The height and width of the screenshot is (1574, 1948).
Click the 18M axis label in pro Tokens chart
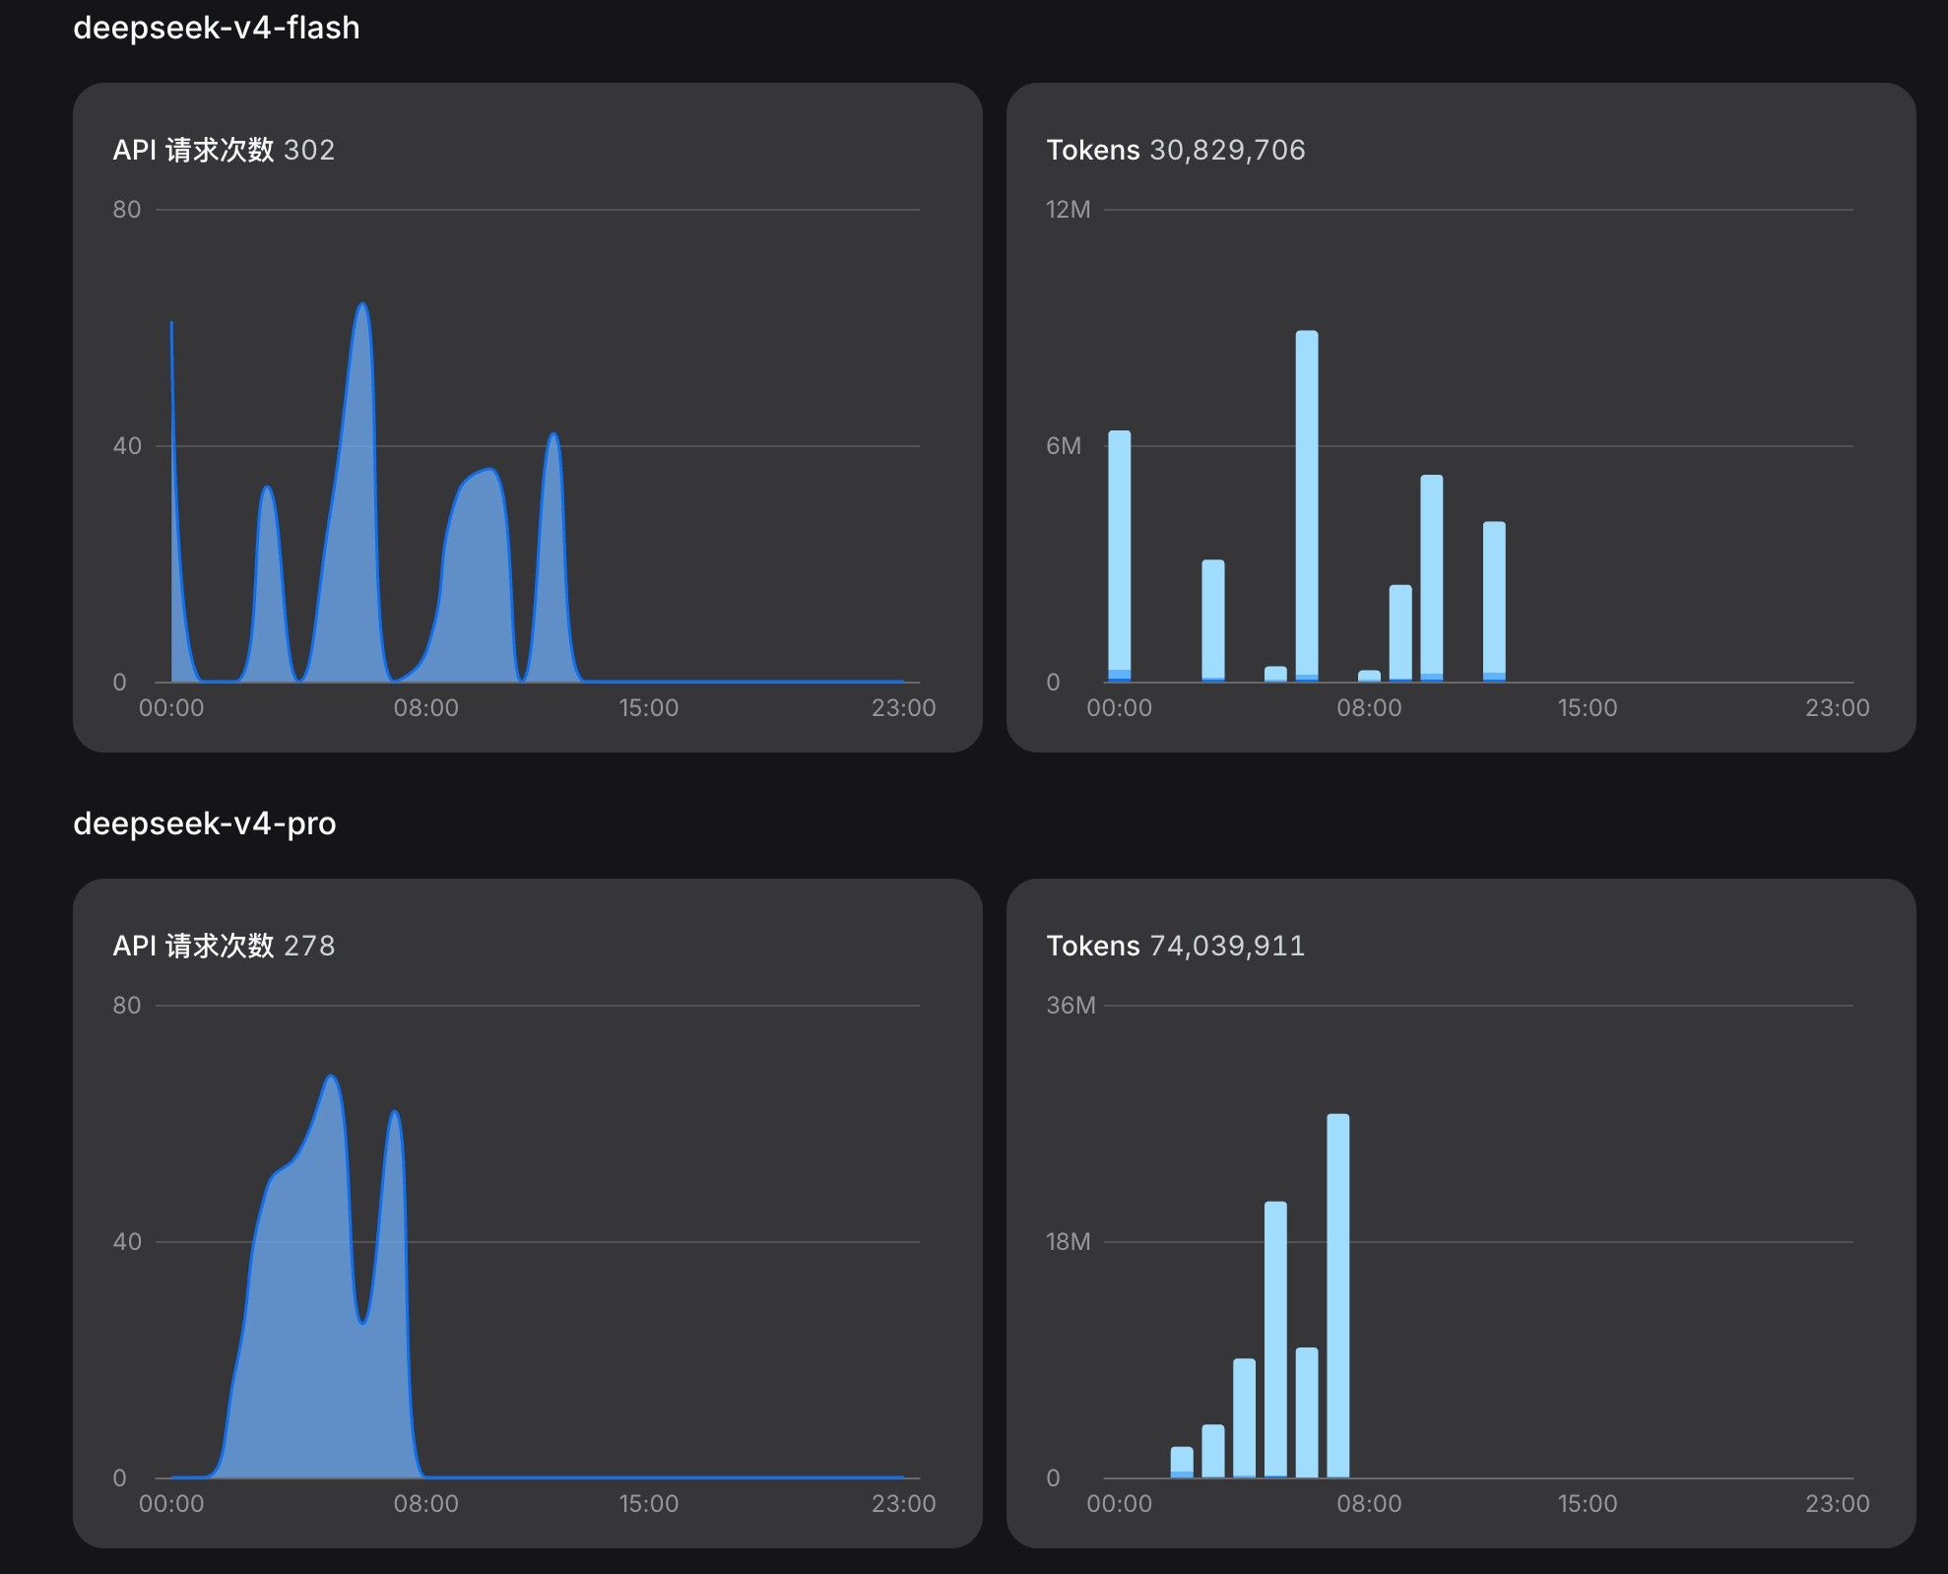(x=1069, y=1242)
